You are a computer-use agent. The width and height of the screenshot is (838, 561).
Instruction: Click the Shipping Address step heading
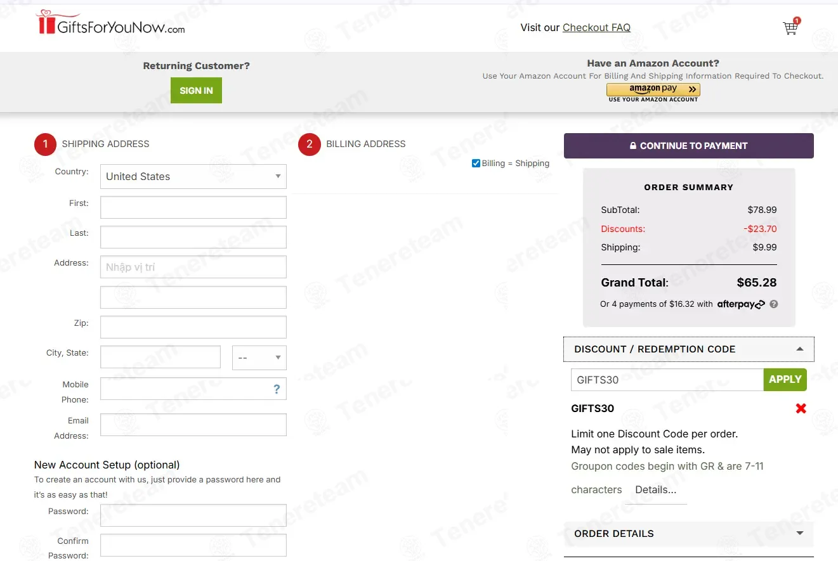[x=105, y=144]
